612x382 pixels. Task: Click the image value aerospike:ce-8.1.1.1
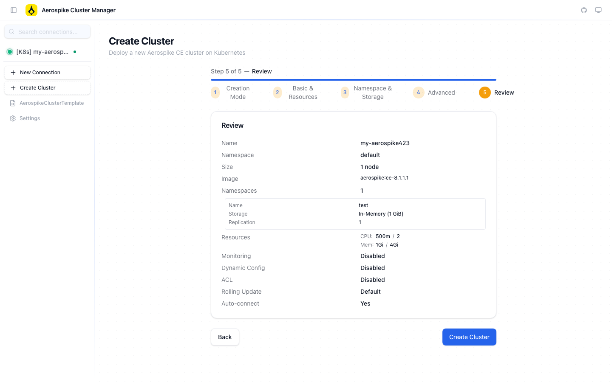385,178
